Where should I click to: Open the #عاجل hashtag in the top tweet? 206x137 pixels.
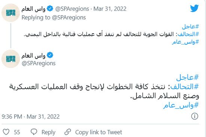[190, 27]
